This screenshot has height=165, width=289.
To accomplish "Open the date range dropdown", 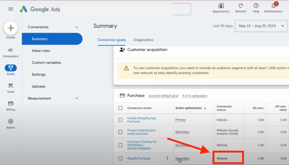I will coord(261,26).
